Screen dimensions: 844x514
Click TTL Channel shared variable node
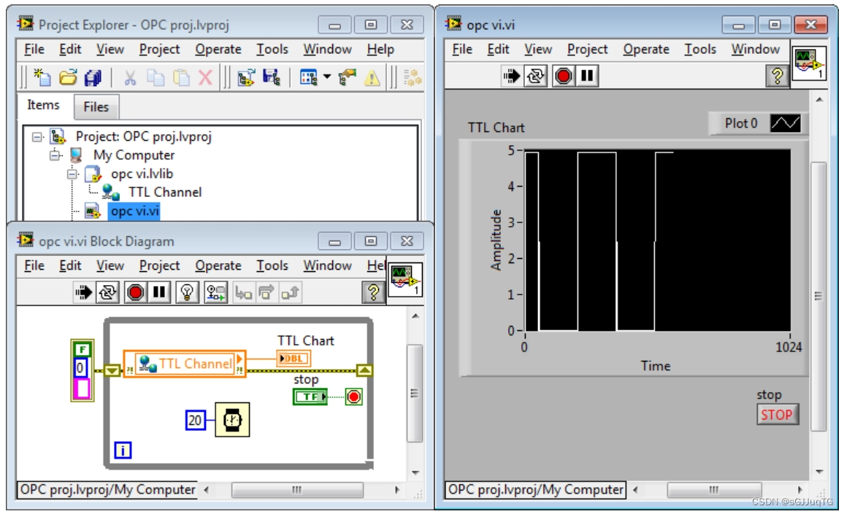(185, 364)
